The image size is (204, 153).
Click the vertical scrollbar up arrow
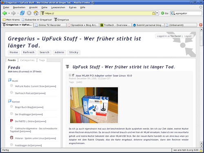click(x=202, y=29)
